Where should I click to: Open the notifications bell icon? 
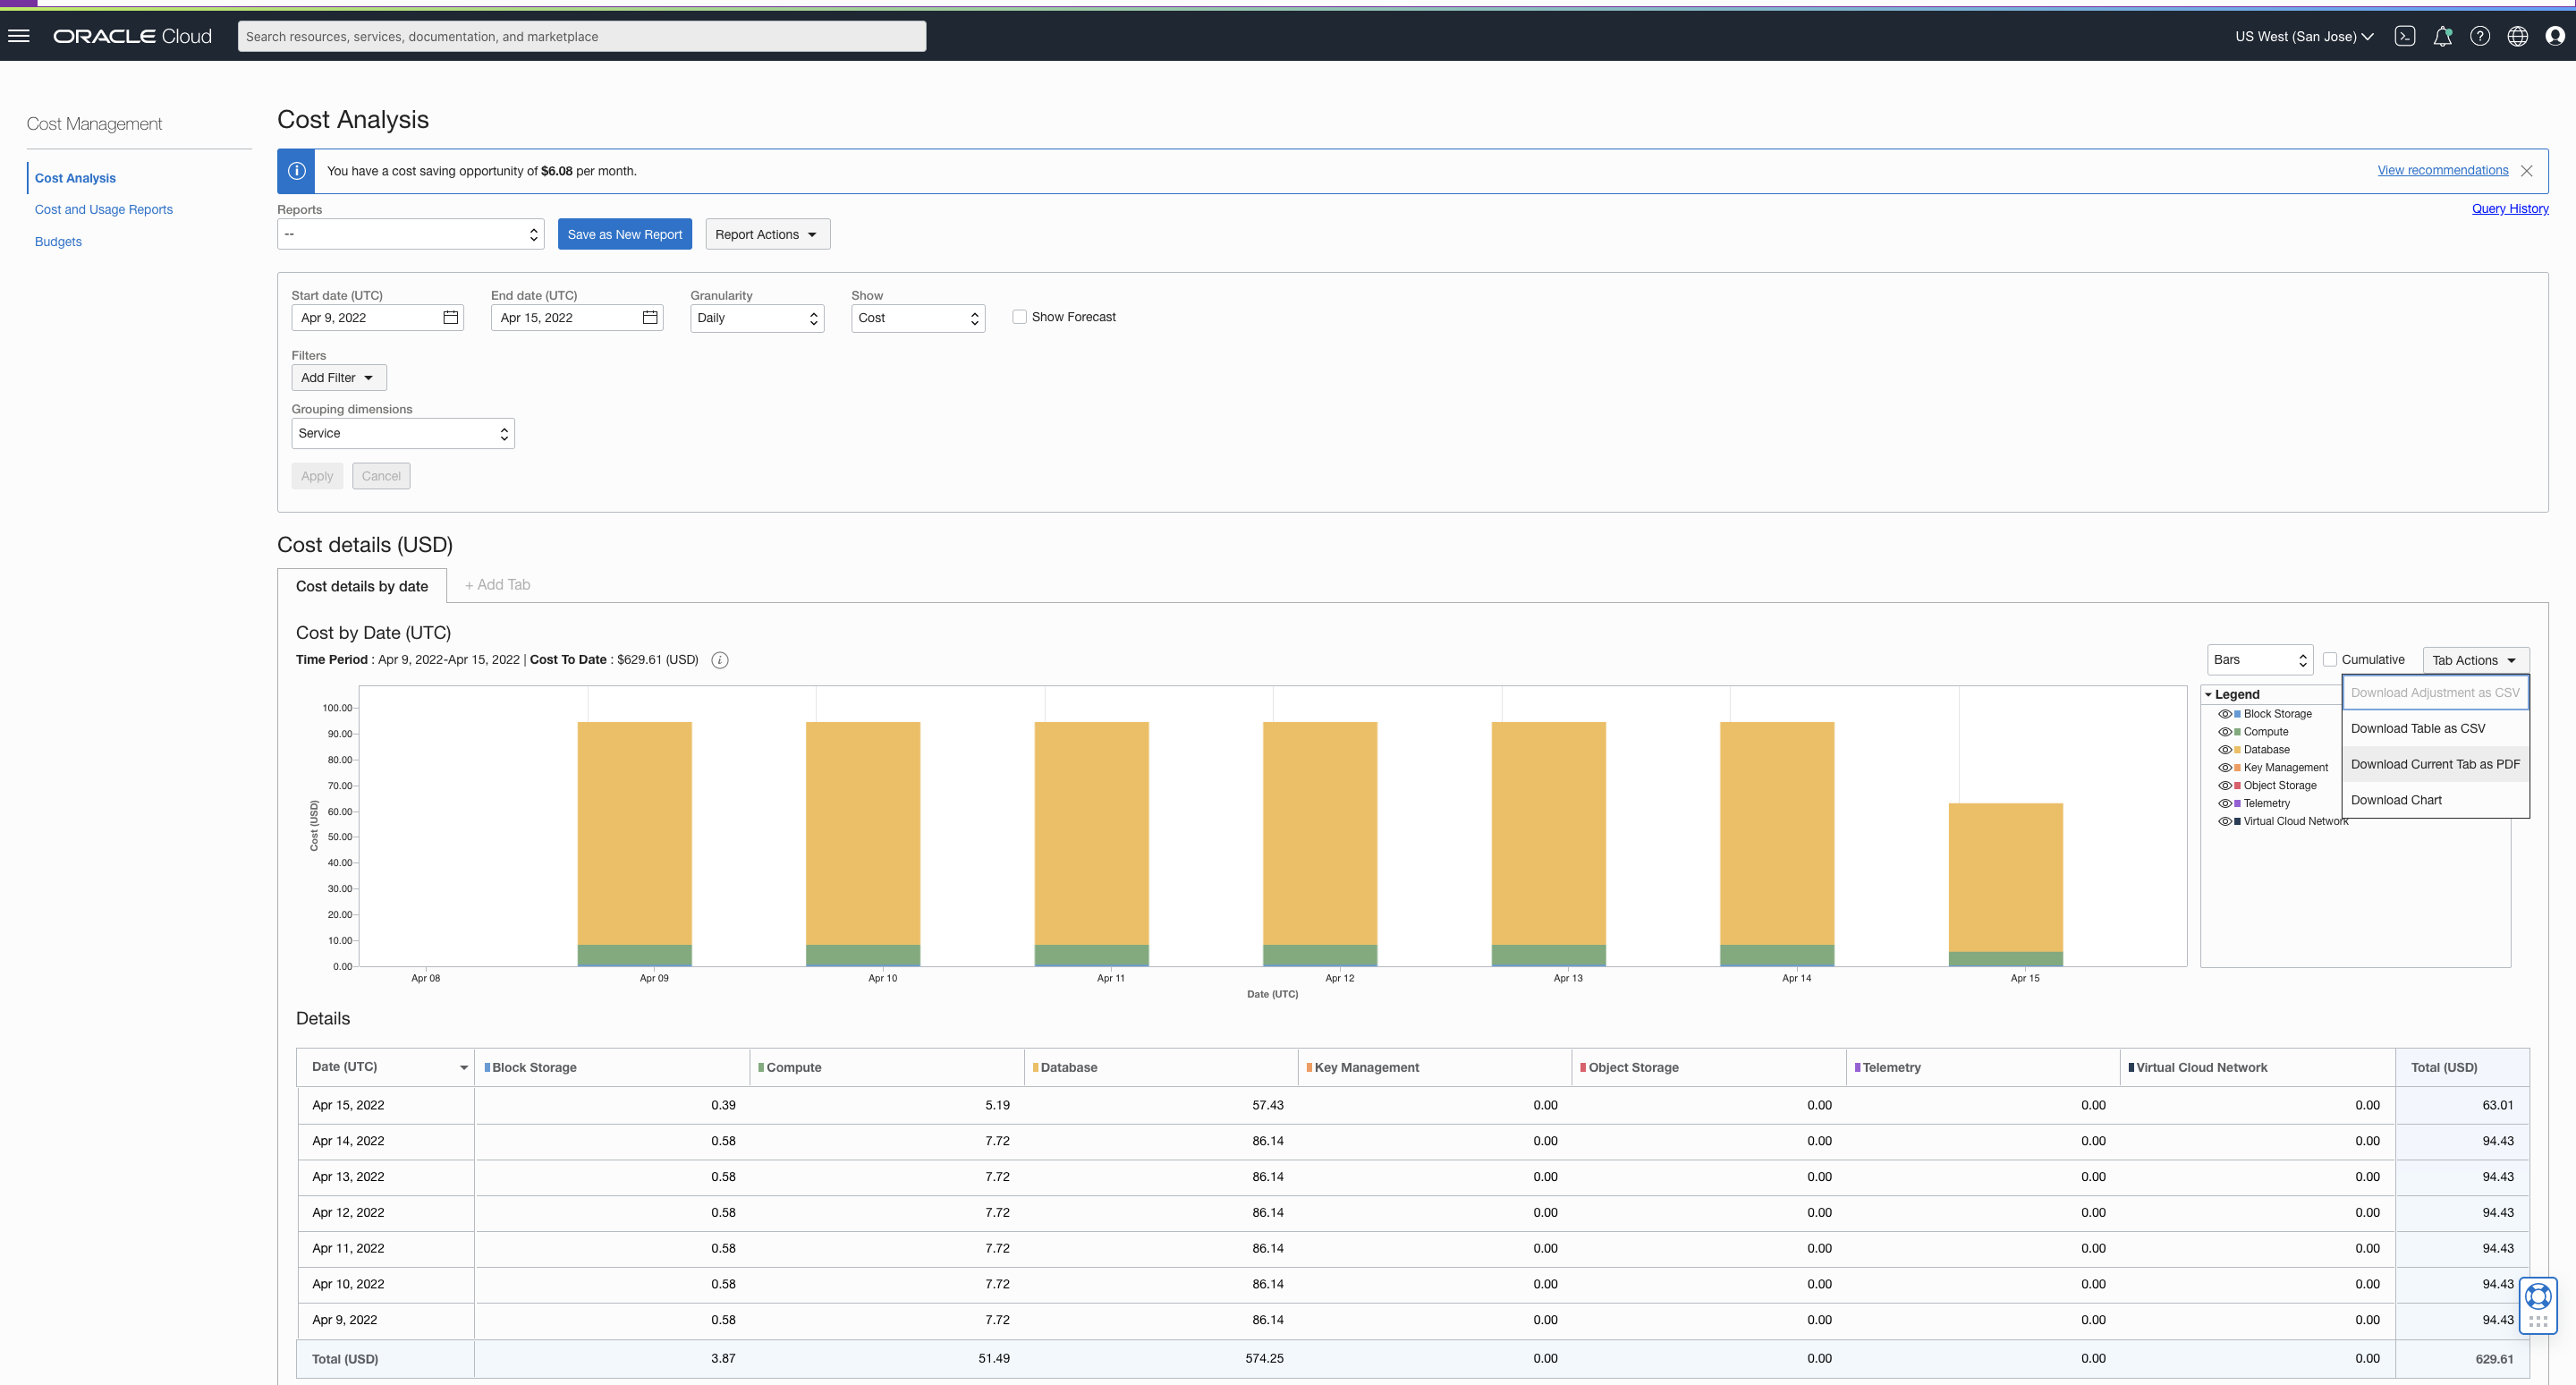click(x=2443, y=36)
